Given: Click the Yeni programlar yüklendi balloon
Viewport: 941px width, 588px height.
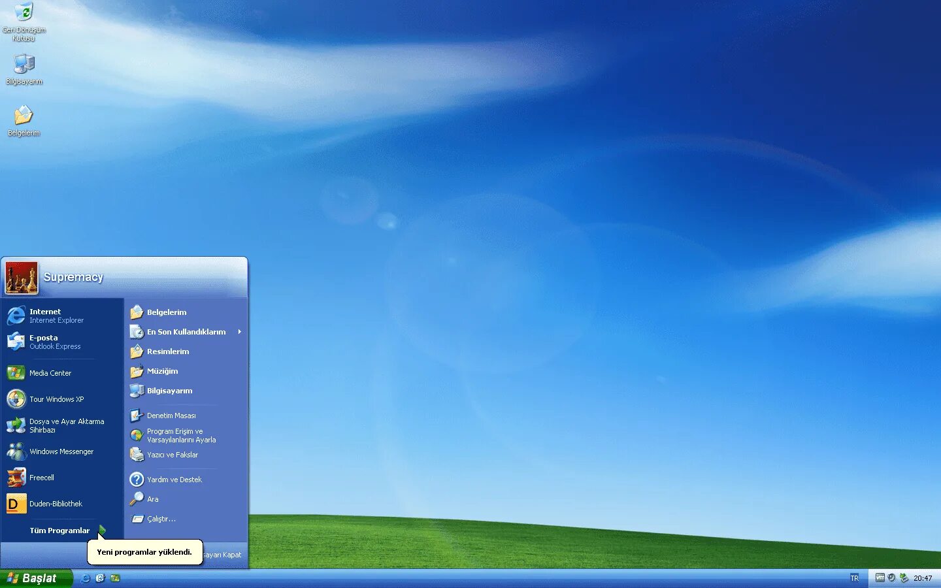Looking at the screenshot, I should point(144,552).
